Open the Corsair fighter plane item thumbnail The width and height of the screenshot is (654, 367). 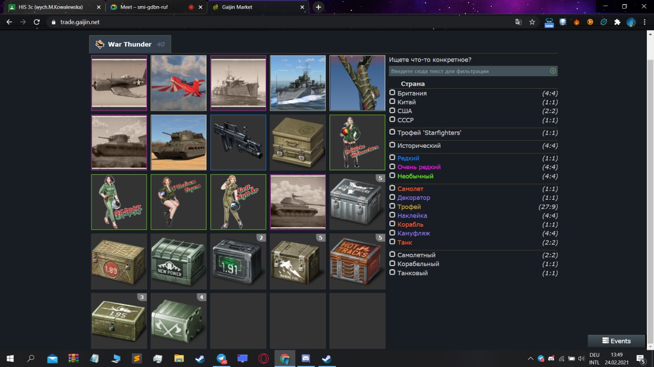[x=119, y=83]
